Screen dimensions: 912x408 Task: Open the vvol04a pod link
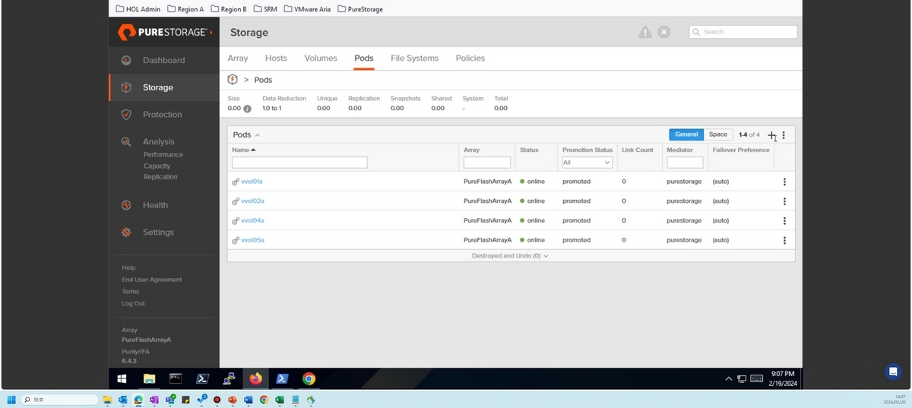(252, 220)
